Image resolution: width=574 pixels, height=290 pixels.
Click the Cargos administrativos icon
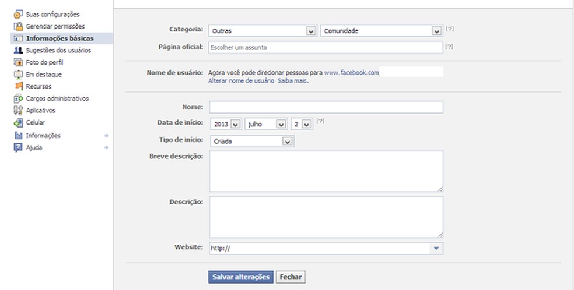[x=18, y=98]
